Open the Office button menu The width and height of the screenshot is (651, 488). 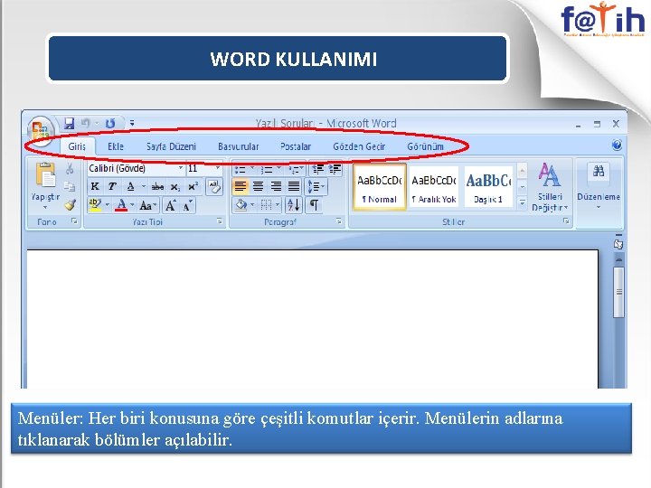[41, 131]
